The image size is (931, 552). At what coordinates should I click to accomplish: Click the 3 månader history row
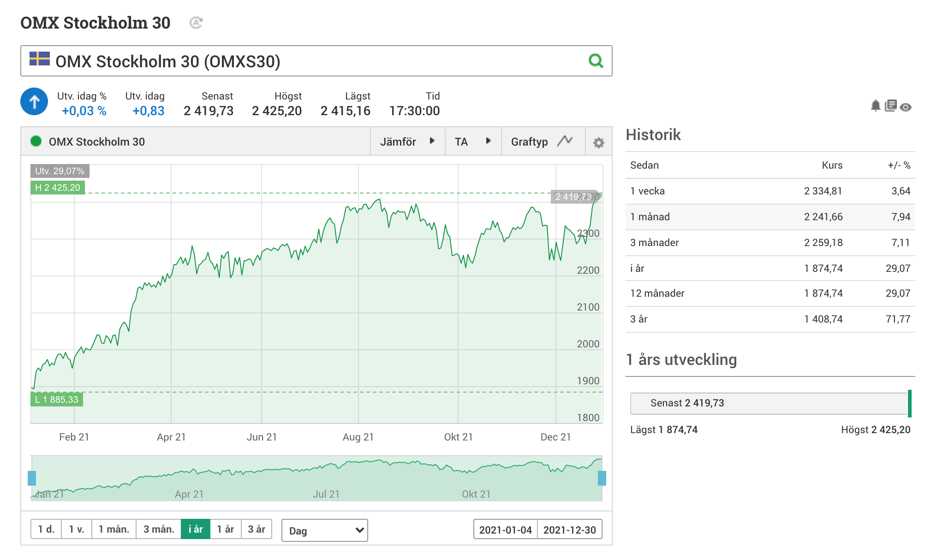pos(770,243)
